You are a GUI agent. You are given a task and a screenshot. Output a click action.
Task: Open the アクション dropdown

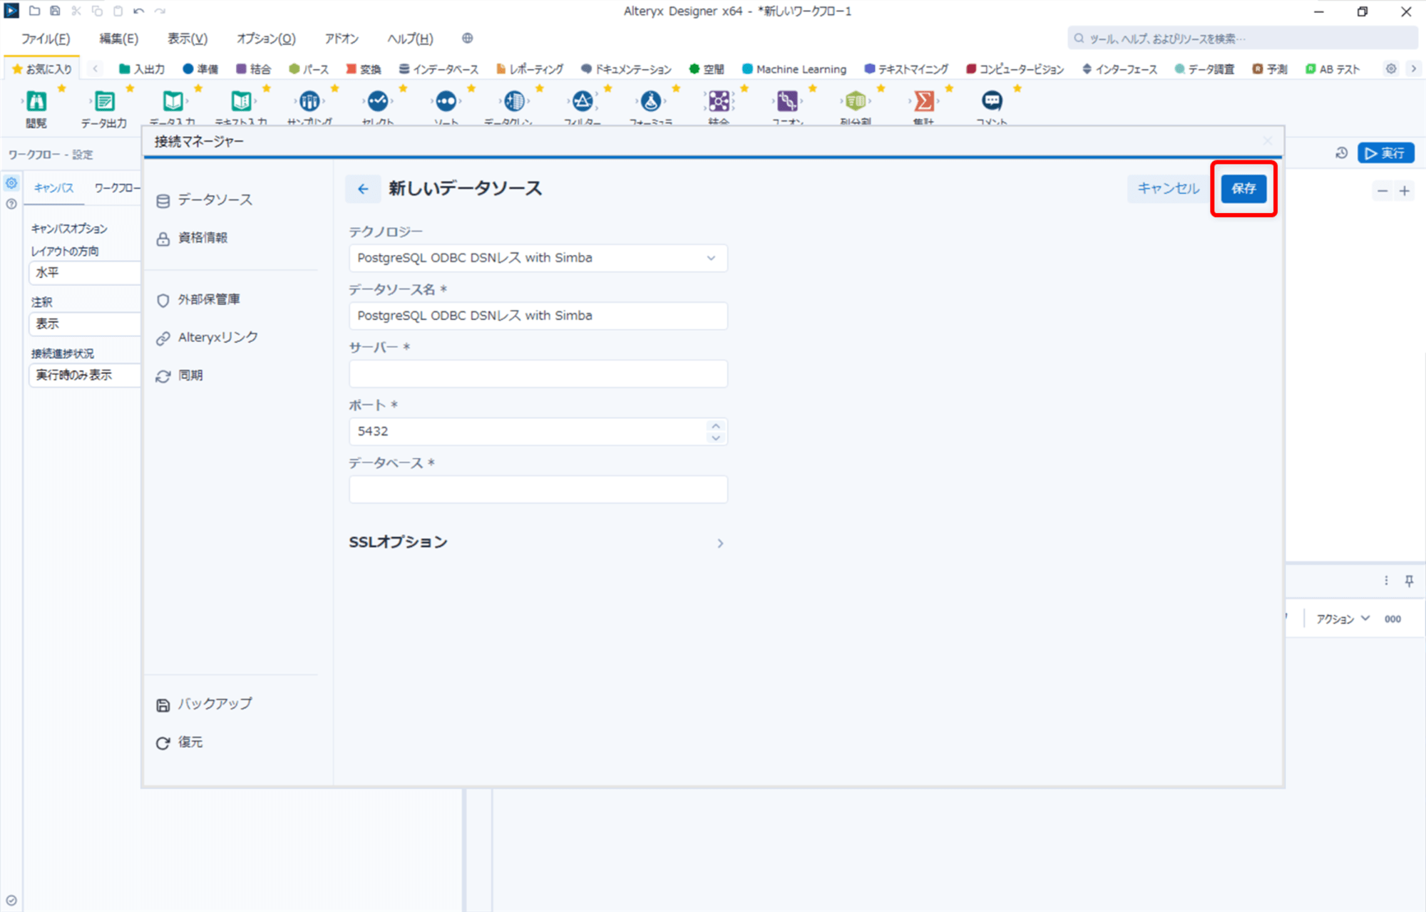pyautogui.click(x=1343, y=618)
